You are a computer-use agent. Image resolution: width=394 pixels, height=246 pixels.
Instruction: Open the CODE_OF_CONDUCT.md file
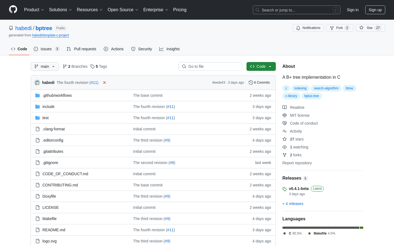(65, 174)
